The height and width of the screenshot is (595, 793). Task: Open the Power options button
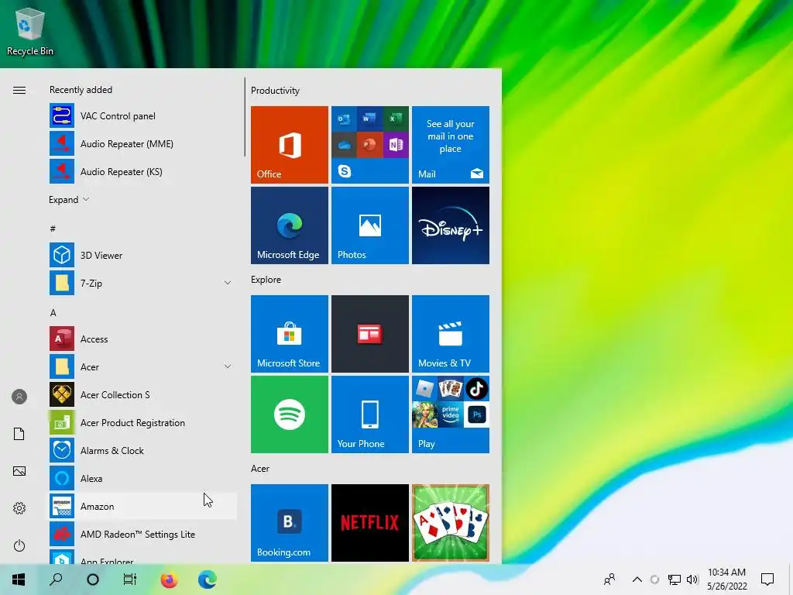coord(19,545)
